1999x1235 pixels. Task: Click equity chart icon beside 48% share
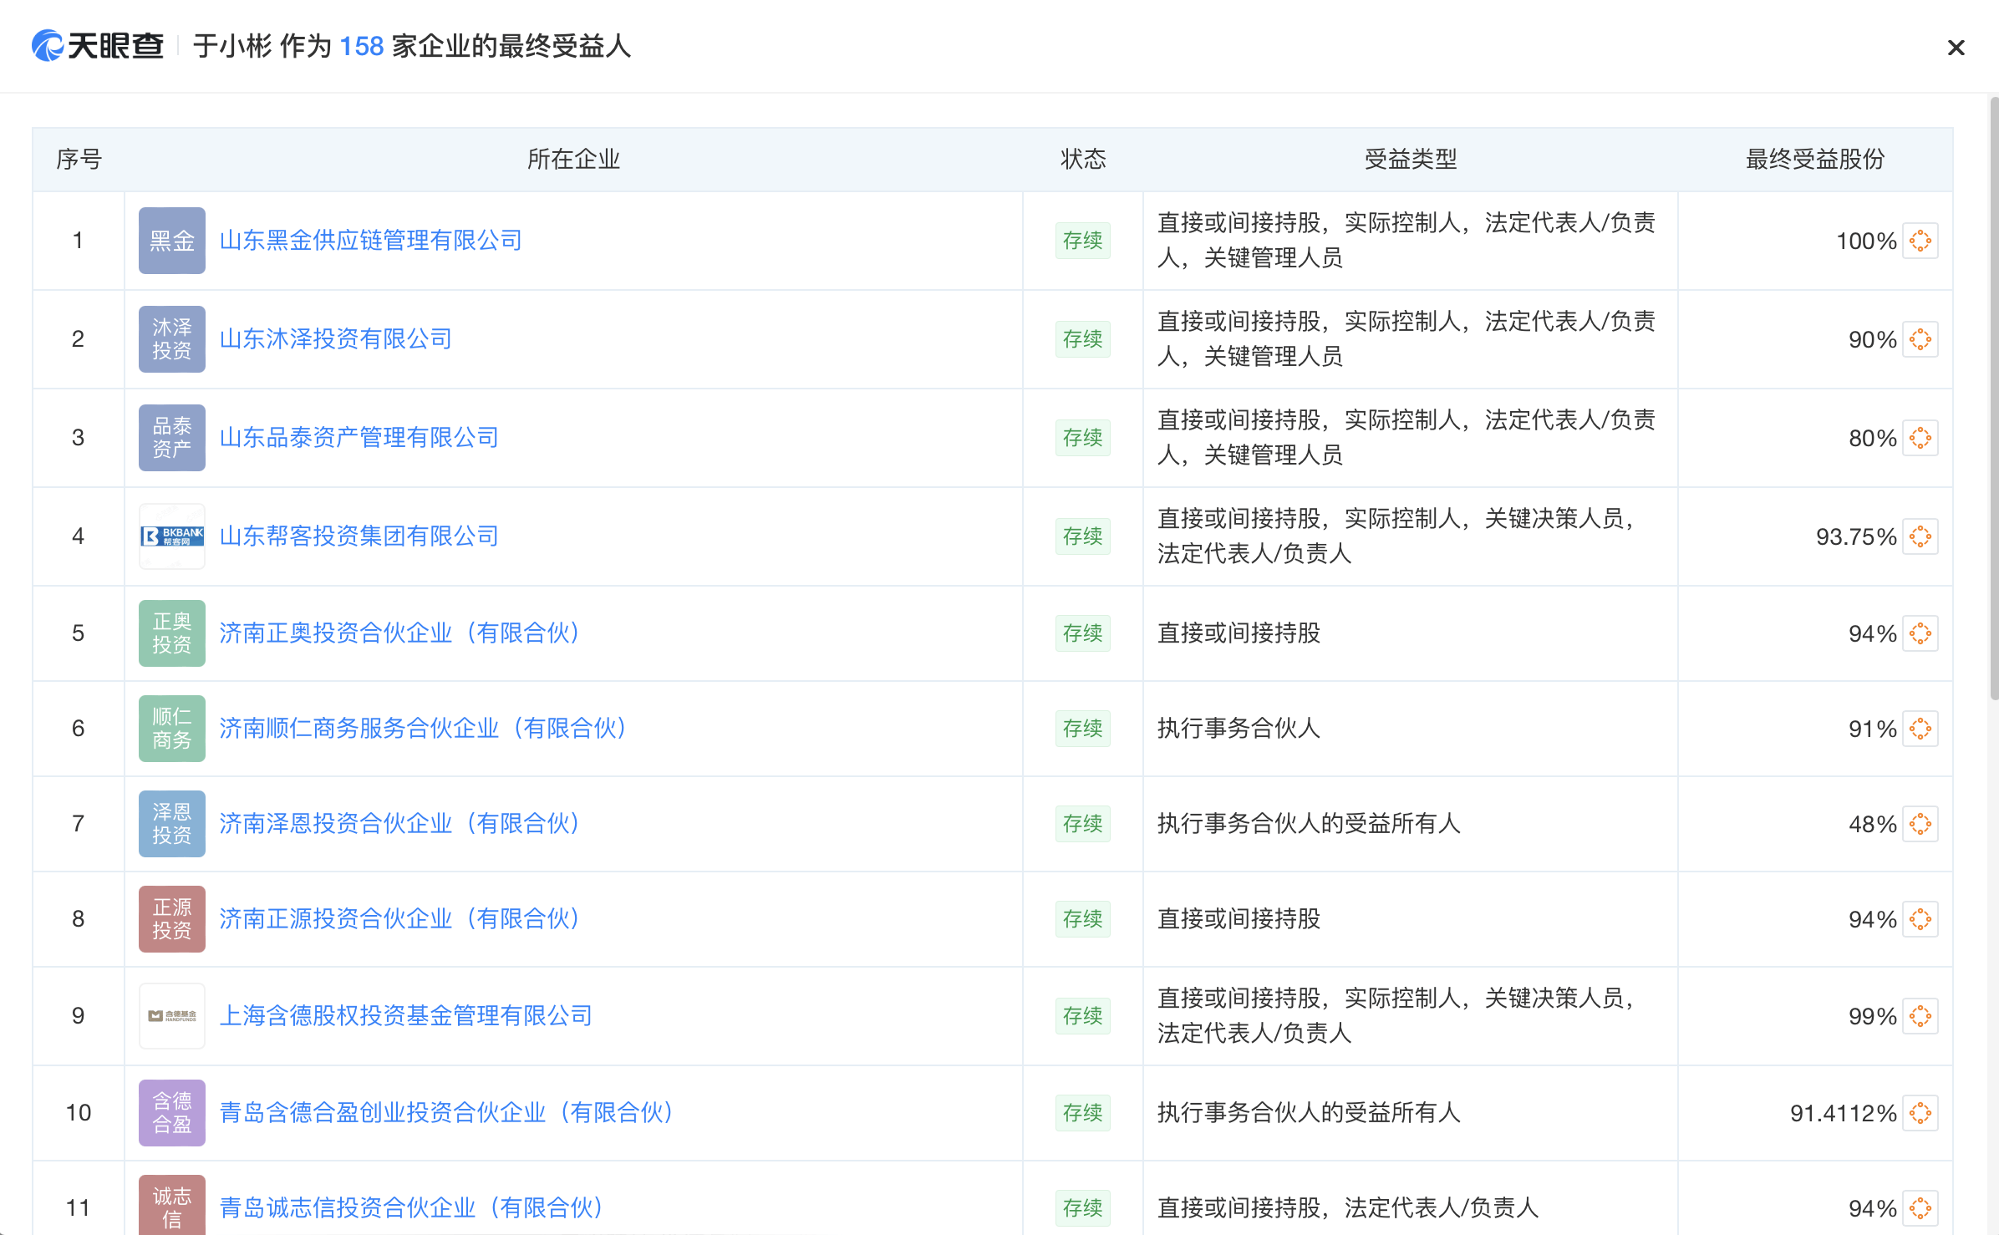1920,824
